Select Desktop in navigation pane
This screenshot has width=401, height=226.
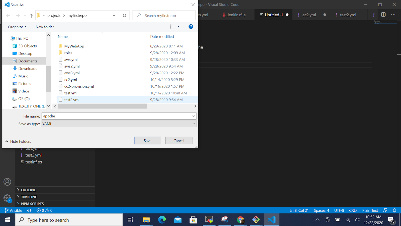pos(25,53)
